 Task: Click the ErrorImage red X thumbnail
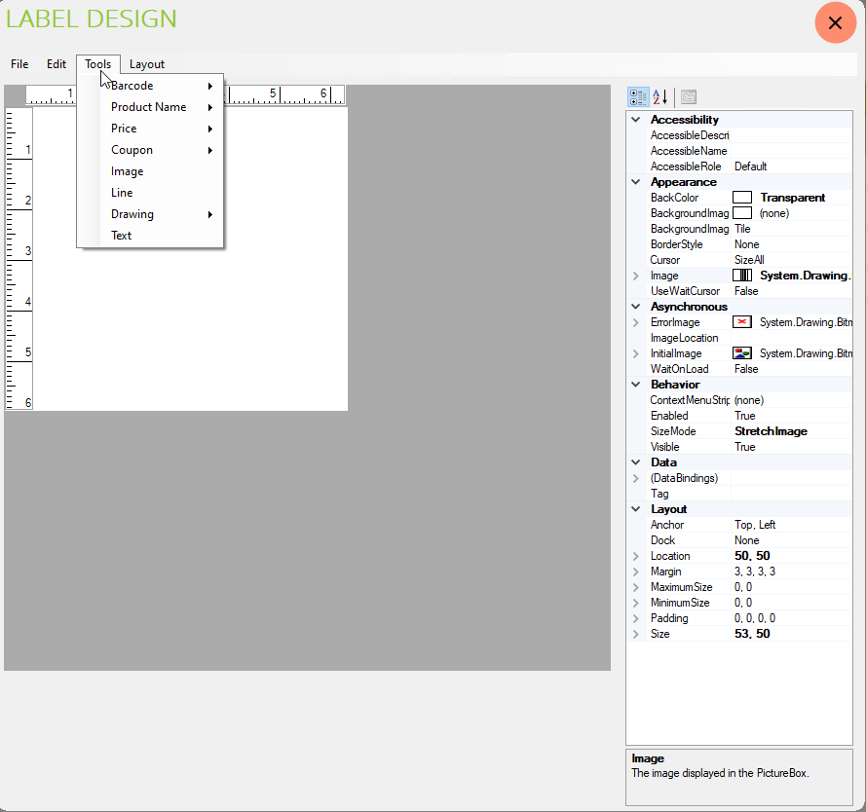(742, 322)
